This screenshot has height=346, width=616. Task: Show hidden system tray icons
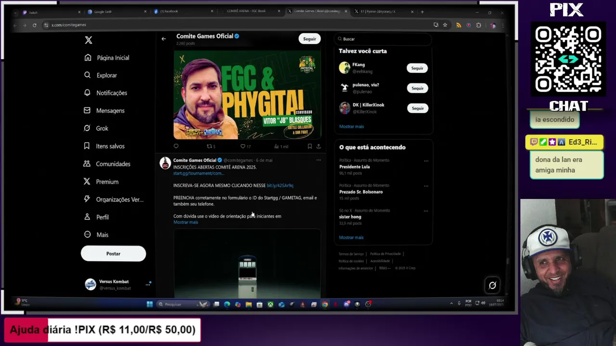(451, 303)
